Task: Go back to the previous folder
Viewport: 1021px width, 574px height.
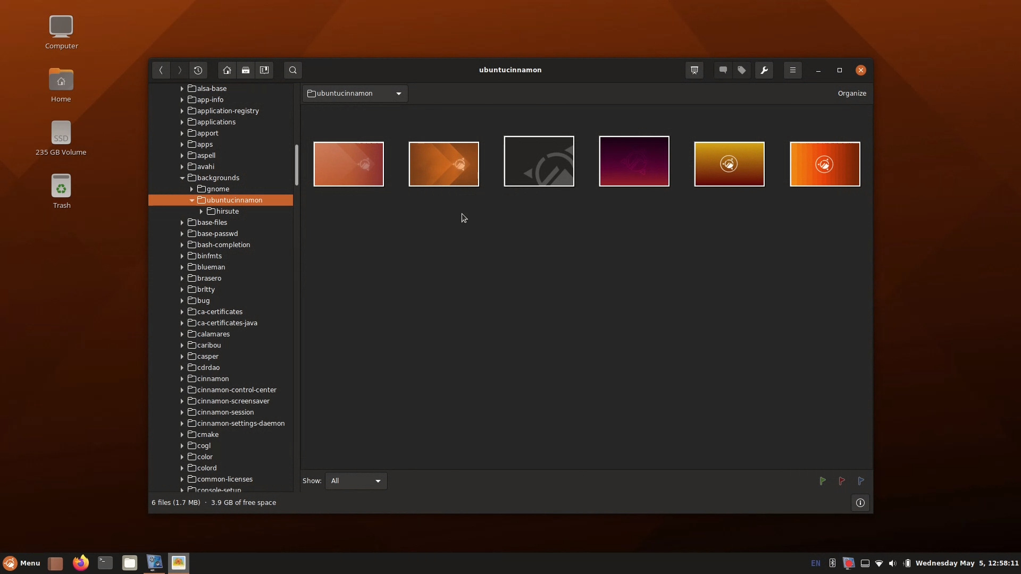Action: (161, 70)
